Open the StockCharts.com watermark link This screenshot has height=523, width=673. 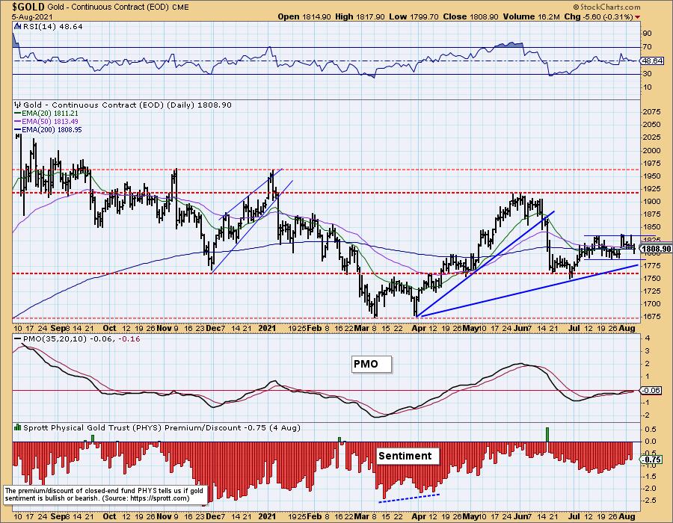point(606,7)
